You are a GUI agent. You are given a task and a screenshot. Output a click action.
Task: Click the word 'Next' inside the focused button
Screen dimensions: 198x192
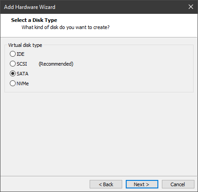click(139, 184)
